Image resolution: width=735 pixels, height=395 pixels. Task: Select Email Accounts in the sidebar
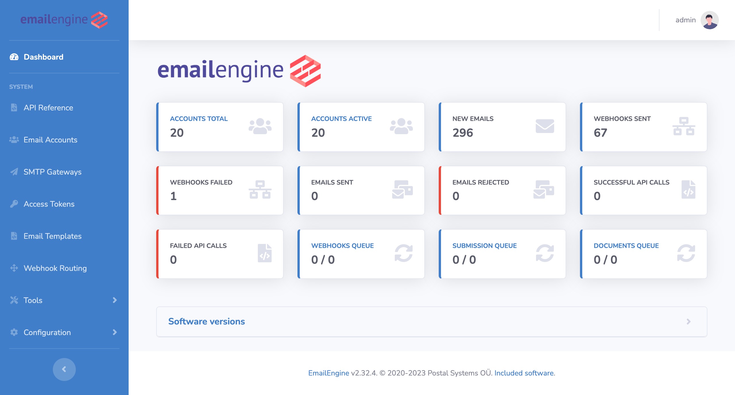[51, 140]
